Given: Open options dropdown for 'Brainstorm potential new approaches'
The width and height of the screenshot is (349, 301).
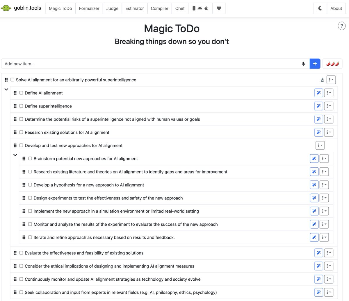Looking at the screenshot, I should click(x=324, y=159).
